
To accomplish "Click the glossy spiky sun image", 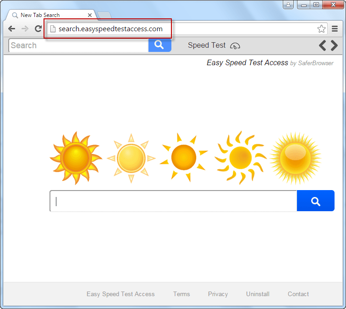I will pos(296,158).
